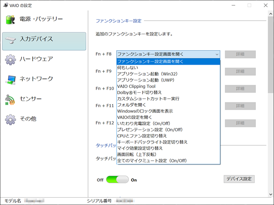Viewport: 274px width, 205px height.
Task: Collapse the Fn + F8 dropdown arrow
Action: click(x=217, y=54)
